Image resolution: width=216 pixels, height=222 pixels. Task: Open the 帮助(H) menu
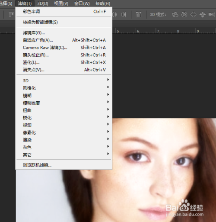(x=103, y=3)
